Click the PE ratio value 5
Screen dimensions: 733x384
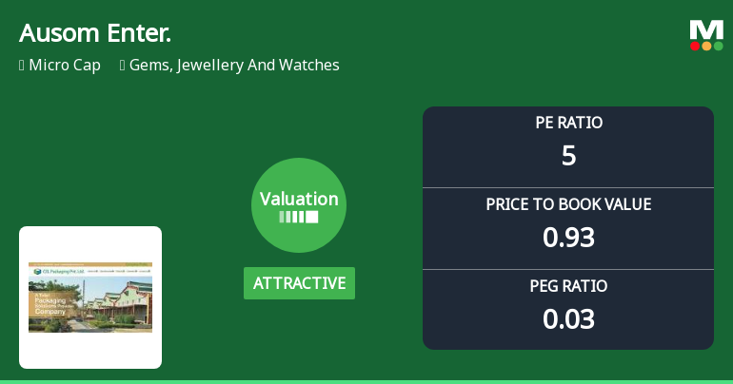pyautogui.click(x=568, y=155)
